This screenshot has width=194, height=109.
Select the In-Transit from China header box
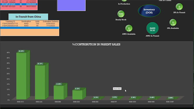coord(28,17)
